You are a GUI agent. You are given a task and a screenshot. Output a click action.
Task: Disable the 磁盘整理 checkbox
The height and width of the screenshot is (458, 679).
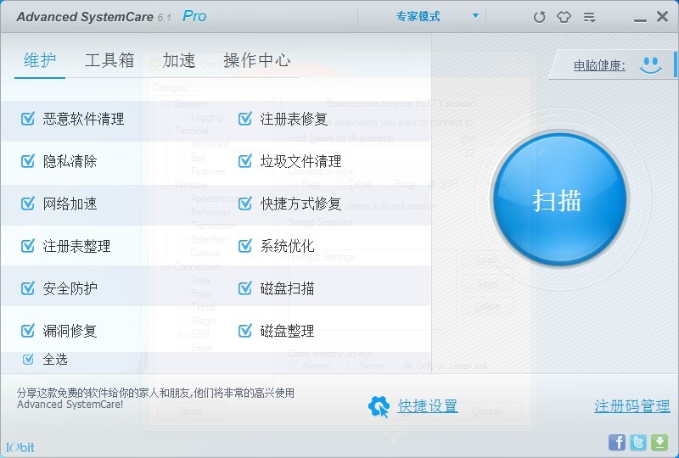coord(245,331)
